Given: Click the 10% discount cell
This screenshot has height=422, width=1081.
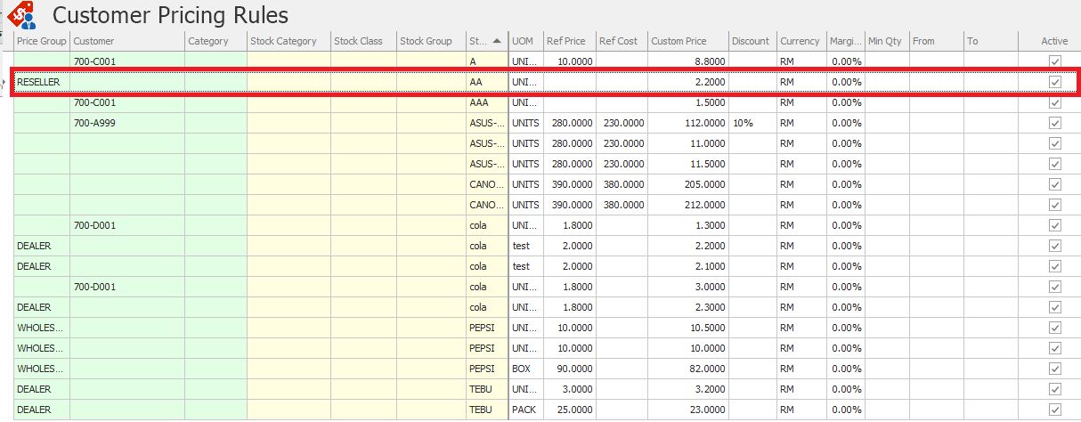Looking at the screenshot, I should 752,123.
